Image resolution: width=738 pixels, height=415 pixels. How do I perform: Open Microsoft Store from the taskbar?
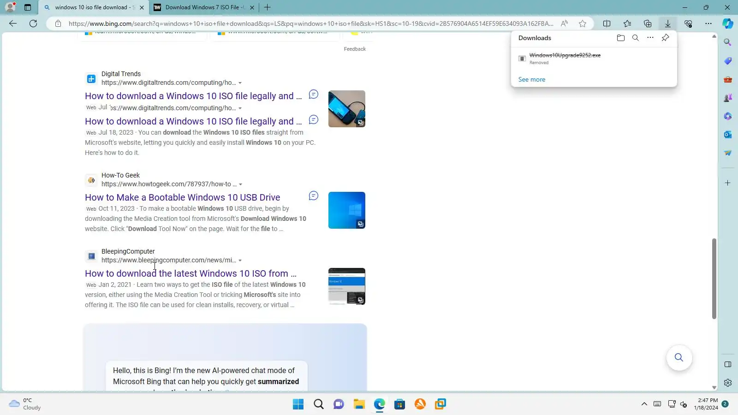pos(400,404)
